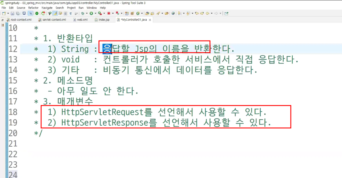Open the Run menu
Screen dimensions: 342x178
pyautogui.click(x=81, y=8)
